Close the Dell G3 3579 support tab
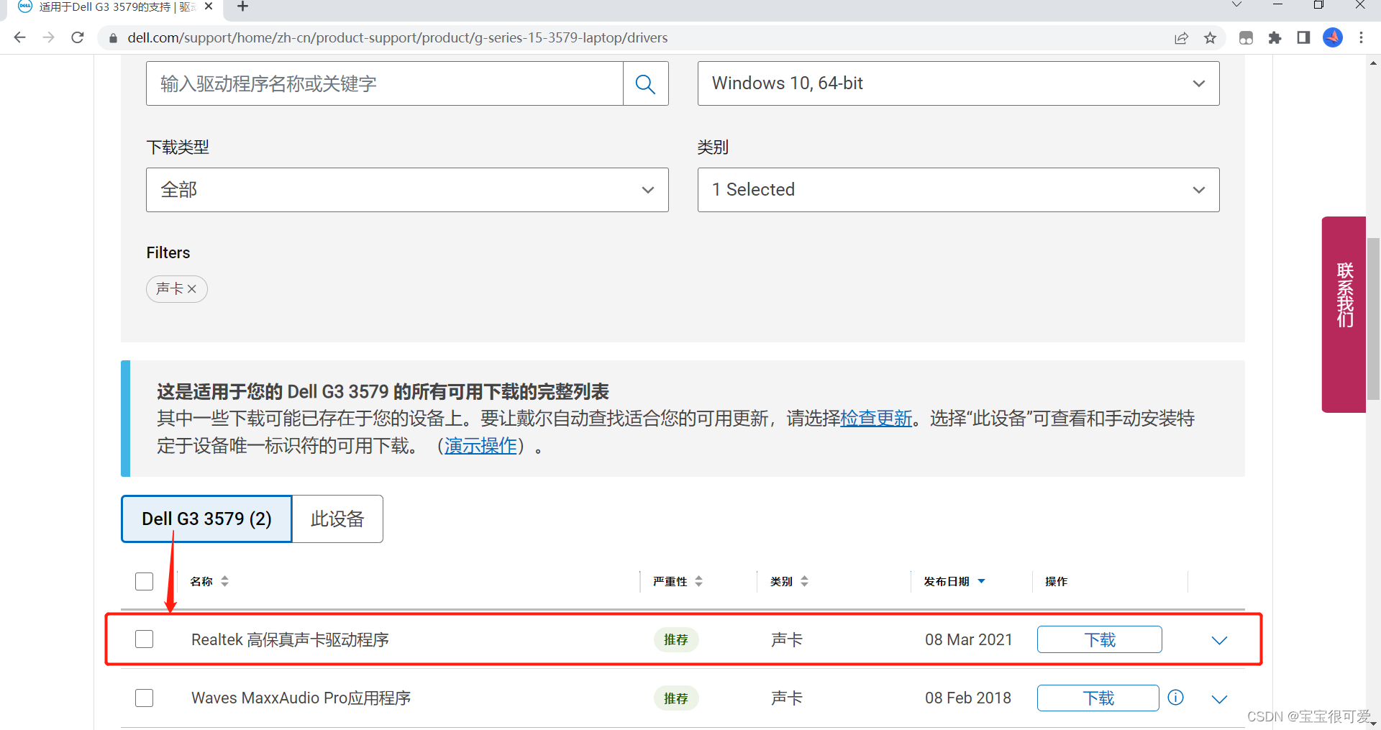 (209, 6)
